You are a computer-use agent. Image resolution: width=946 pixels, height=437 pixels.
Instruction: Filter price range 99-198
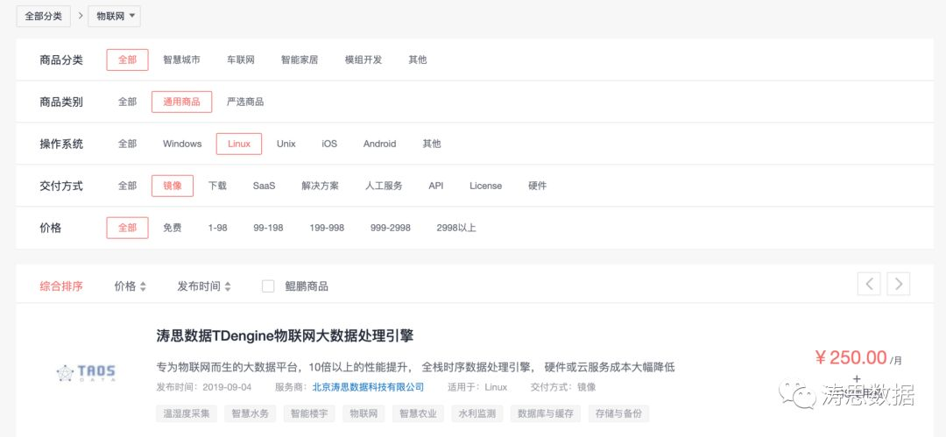(269, 229)
